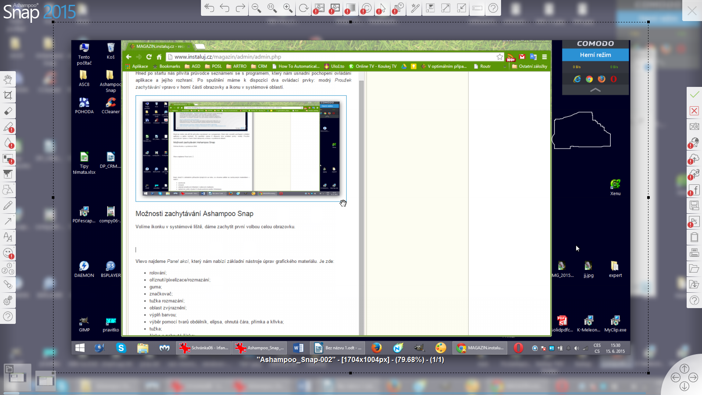Save the capture with the floppy icon
This screenshot has width=702, height=395.
694,205
